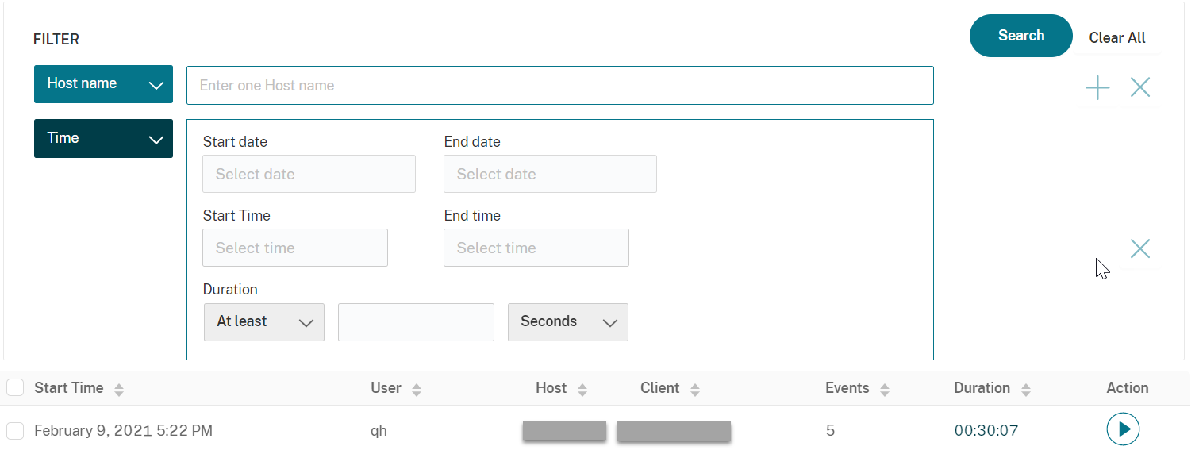Toggle the select-all checkbox in table header
Screen dimensions: 1199x454
pyautogui.click(x=15, y=388)
